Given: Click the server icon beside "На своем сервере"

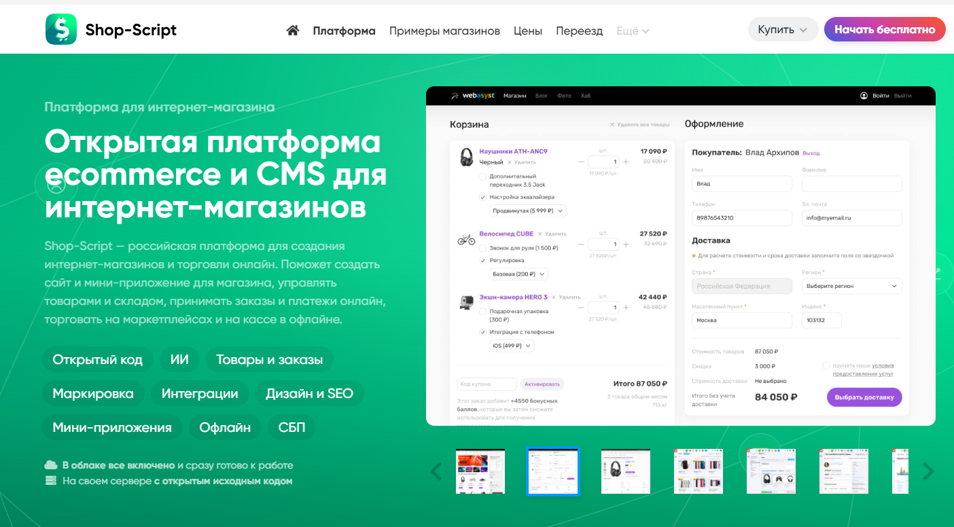Looking at the screenshot, I should pos(51,481).
